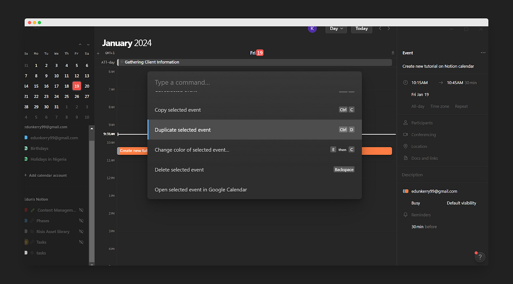Select Copy selected event command
513x284 pixels.
pos(254,110)
